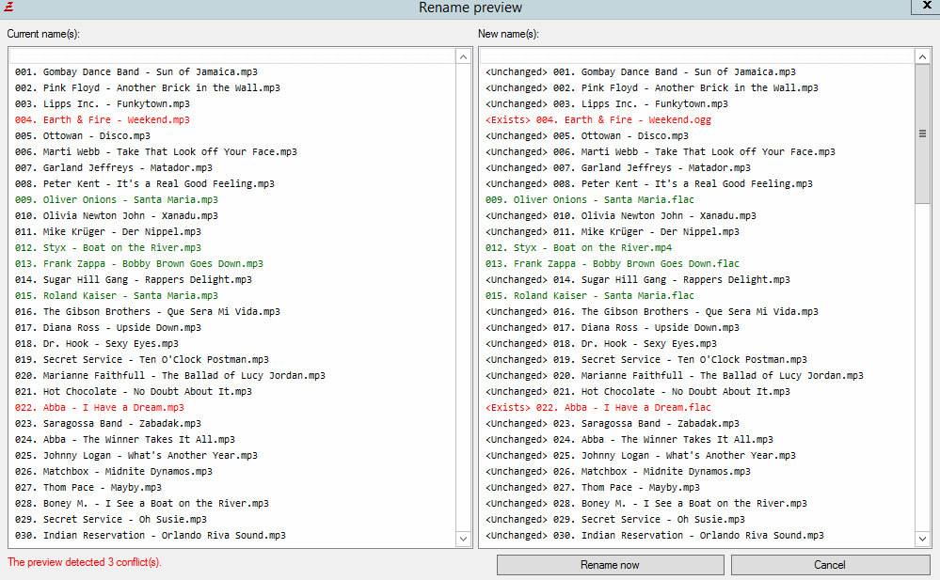Select current name Gombay Dance Band - Sun of Jamaica.mp3

click(x=135, y=72)
